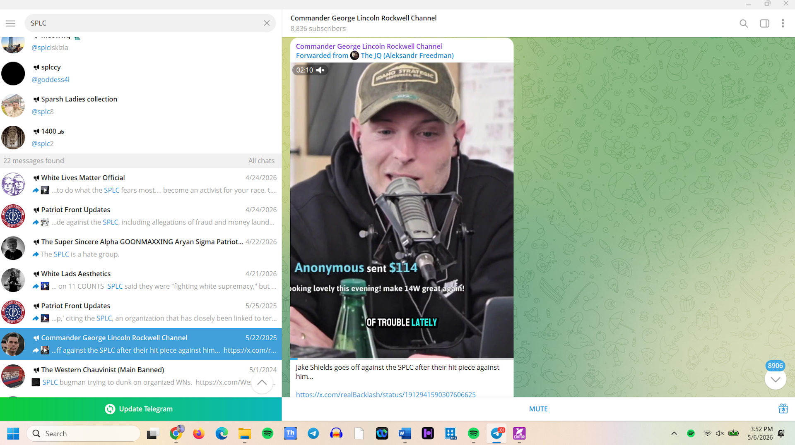Open the Editor app on the taskbar
The image size is (795, 445).
pyautogui.click(x=519, y=433)
